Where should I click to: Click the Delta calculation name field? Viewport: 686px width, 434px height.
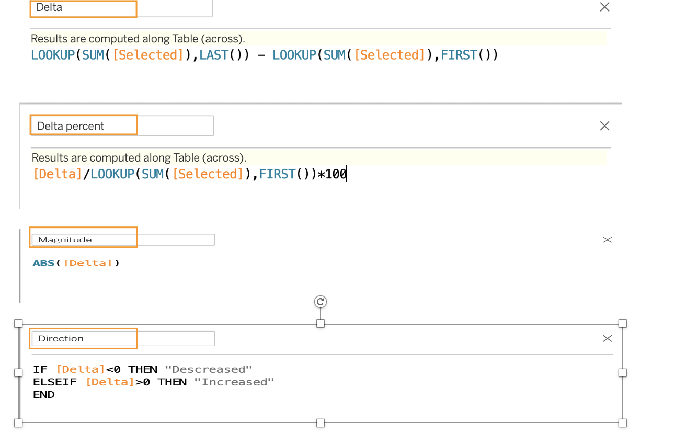click(121, 7)
